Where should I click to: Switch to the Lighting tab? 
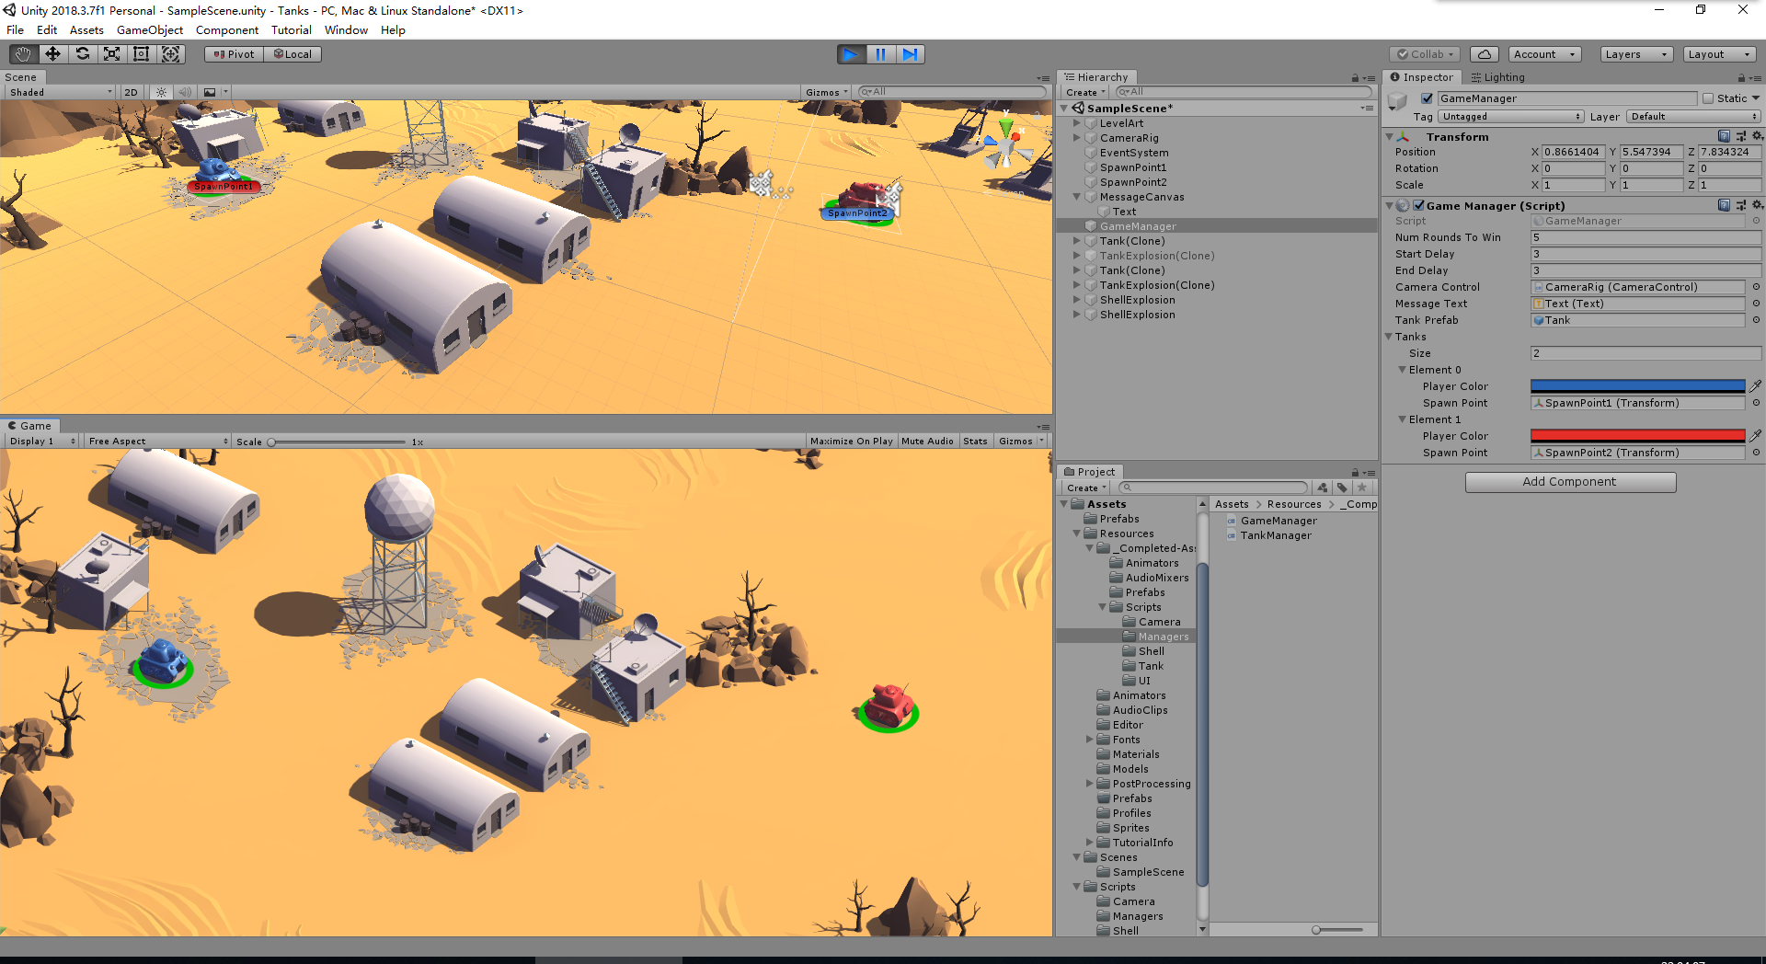1497,77
